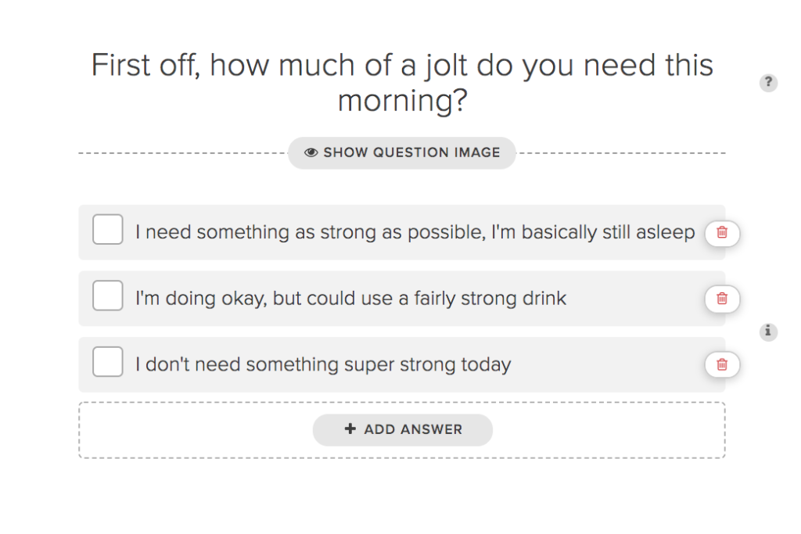Edit the question title about morning jolt
The height and width of the screenshot is (534, 801).
tap(402, 82)
